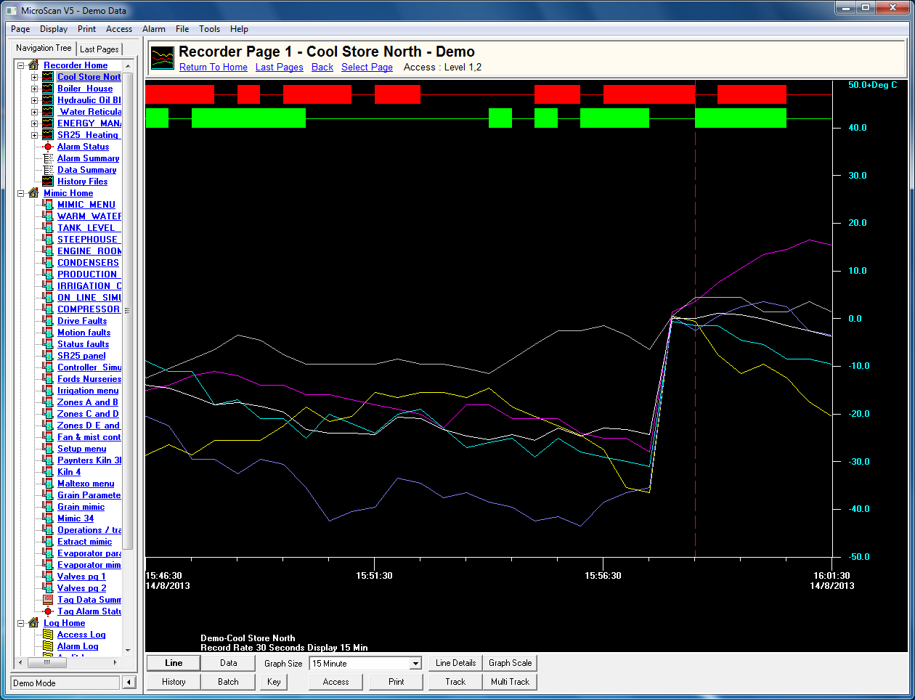The width and height of the screenshot is (915, 700).
Task: Click the Access Log yellow icon
Action: pos(48,635)
